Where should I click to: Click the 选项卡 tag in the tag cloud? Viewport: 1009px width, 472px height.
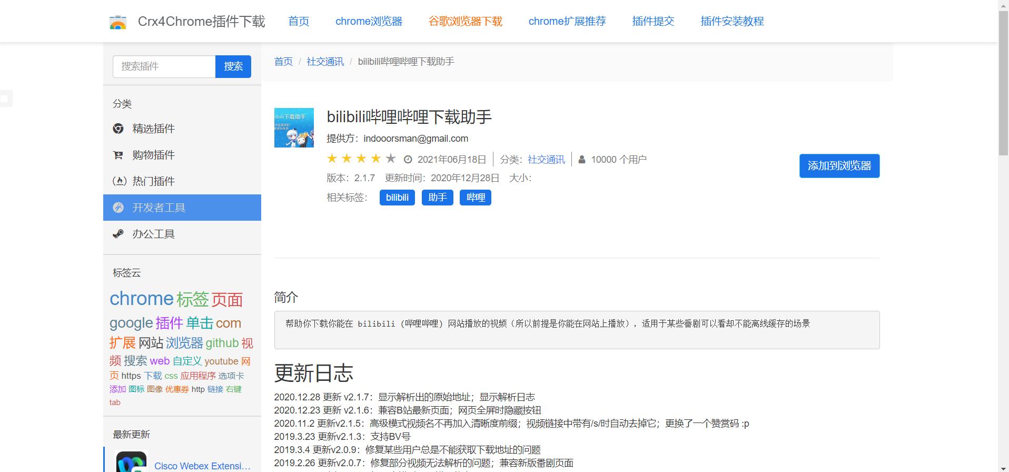click(231, 376)
